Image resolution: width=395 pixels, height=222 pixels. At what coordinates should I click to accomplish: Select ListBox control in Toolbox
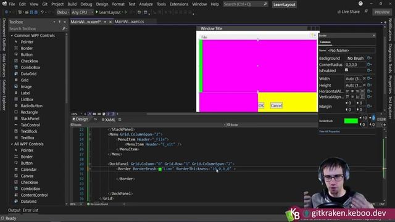pos(27,99)
